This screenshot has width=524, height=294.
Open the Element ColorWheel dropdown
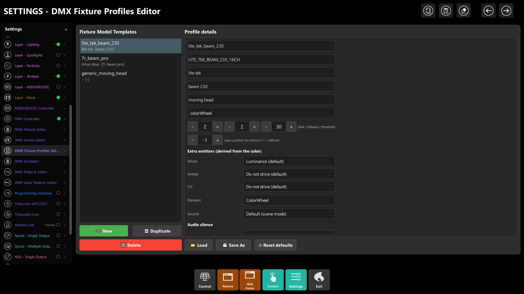[x=289, y=200]
